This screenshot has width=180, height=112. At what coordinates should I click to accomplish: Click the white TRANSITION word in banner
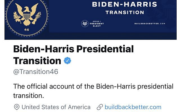125,12
